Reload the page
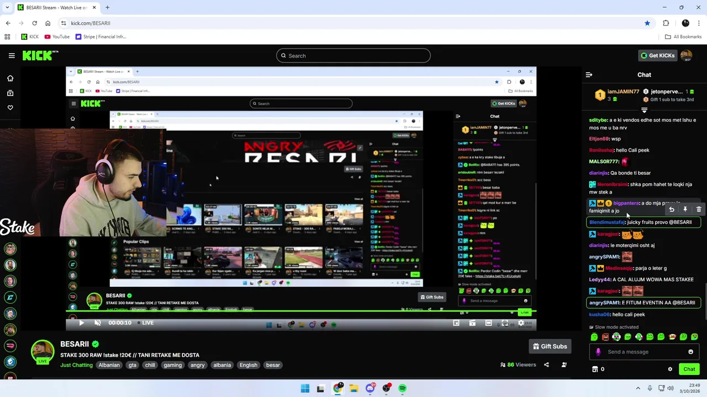This screenshot has height=397, width=707. 34,23
